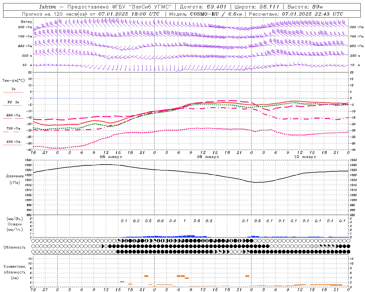The width and height of the screenshot is (365, 292).
Task: Click the "Конвективн." convective cloud label
Action: 15,267
